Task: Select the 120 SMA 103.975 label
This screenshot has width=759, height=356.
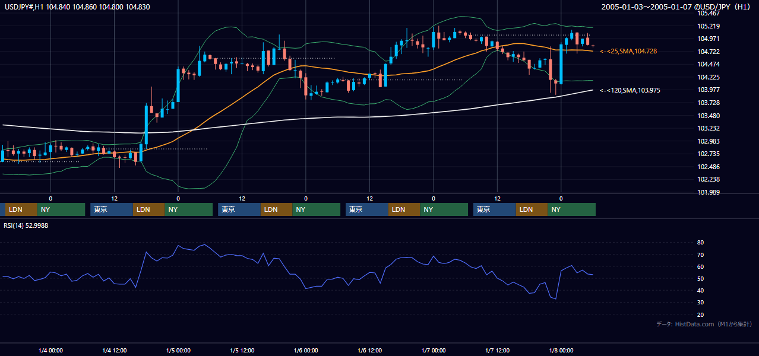Action: 630,90
